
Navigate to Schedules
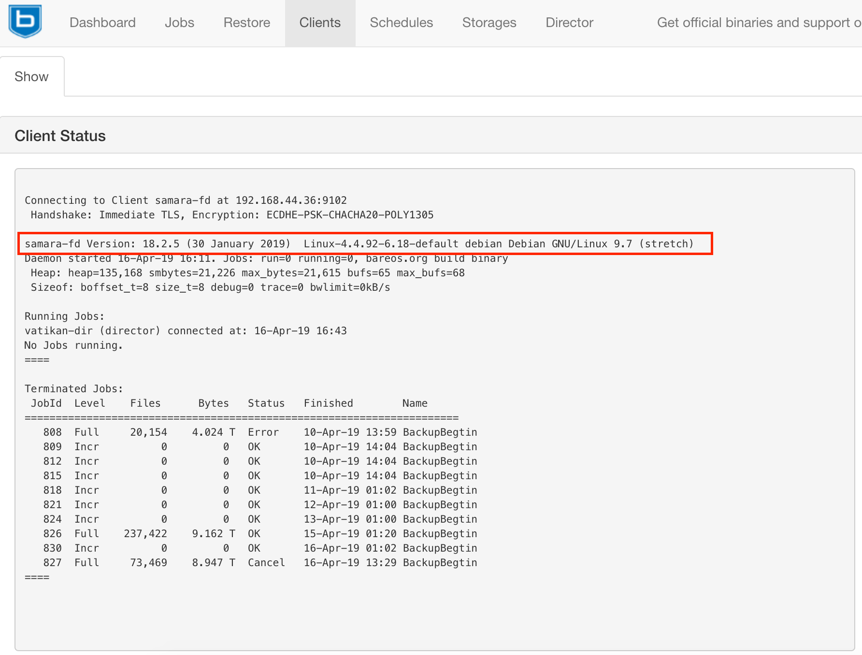click(x=401, y=23)
